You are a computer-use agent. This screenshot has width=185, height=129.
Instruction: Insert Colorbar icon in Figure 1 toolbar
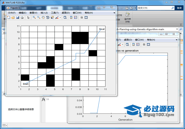pyautogui.click(x=71, y=18)
